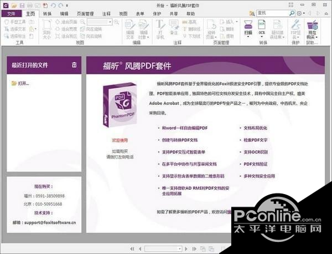Click 适合视区 fit visible option
Screen dimensions: 332x254
tap(66, 36)
